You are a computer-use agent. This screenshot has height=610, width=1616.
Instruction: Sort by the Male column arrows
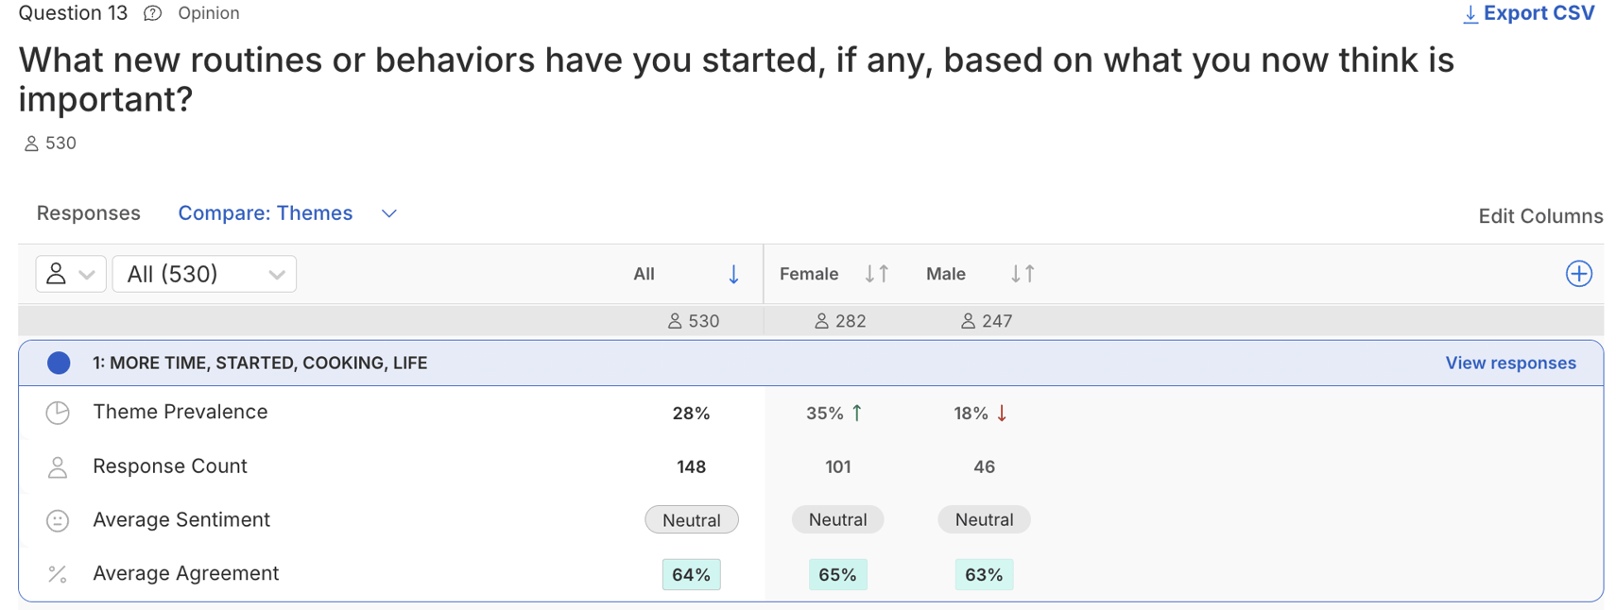coord(1023,274)
